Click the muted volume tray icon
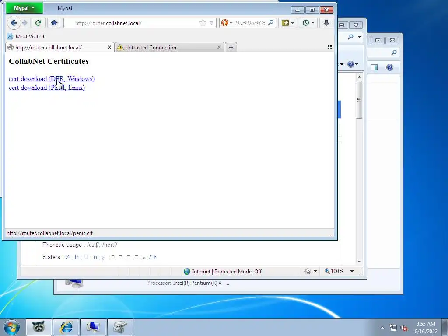The width and height of the screenshot is (448, 336). (404, 328)
